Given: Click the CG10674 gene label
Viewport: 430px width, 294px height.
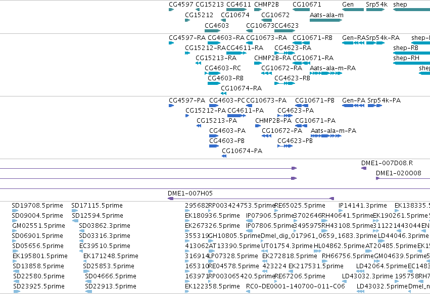Looking at the screenshot, I should (235, 15).
